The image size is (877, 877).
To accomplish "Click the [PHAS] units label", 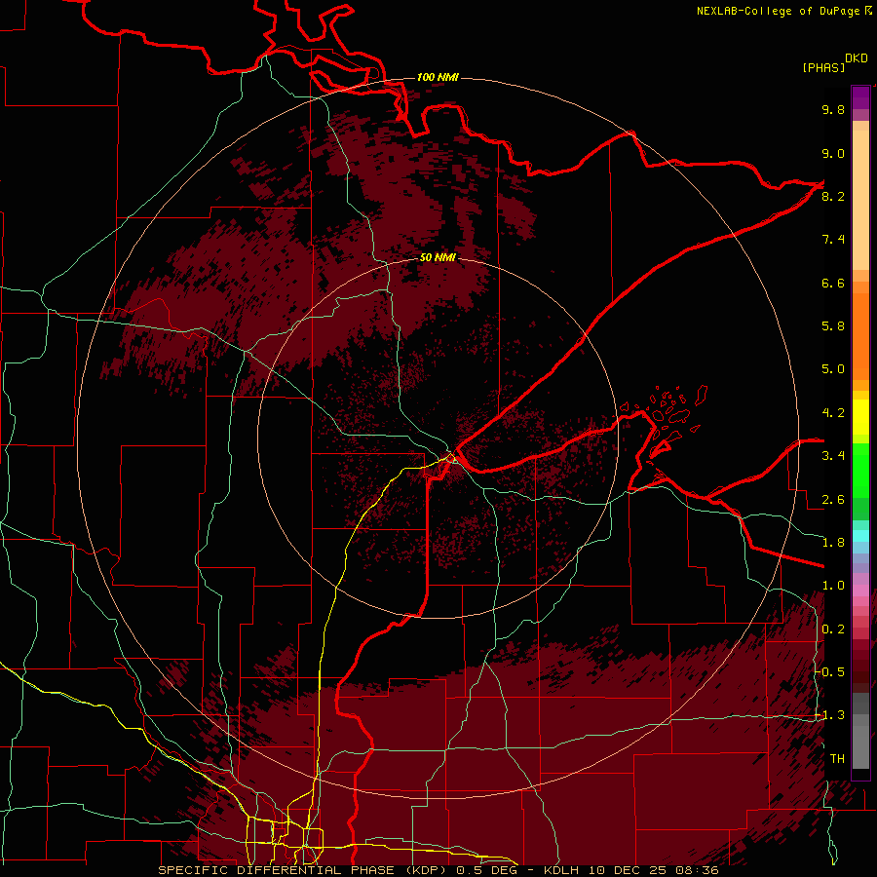I will (x=823, y=67).
